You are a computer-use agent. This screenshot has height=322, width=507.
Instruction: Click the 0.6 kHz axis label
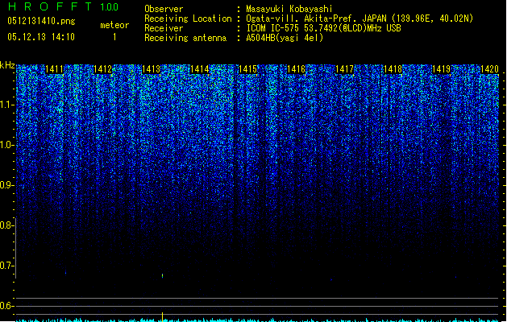point(6,306)
